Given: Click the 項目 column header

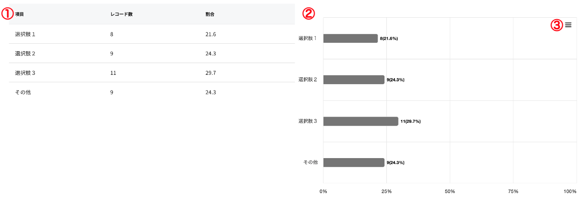Looking at the screenshot, I should tap(20, 14).
